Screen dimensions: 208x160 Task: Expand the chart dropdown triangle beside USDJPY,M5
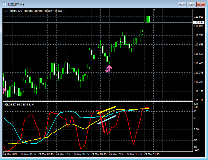click(5, 11)
